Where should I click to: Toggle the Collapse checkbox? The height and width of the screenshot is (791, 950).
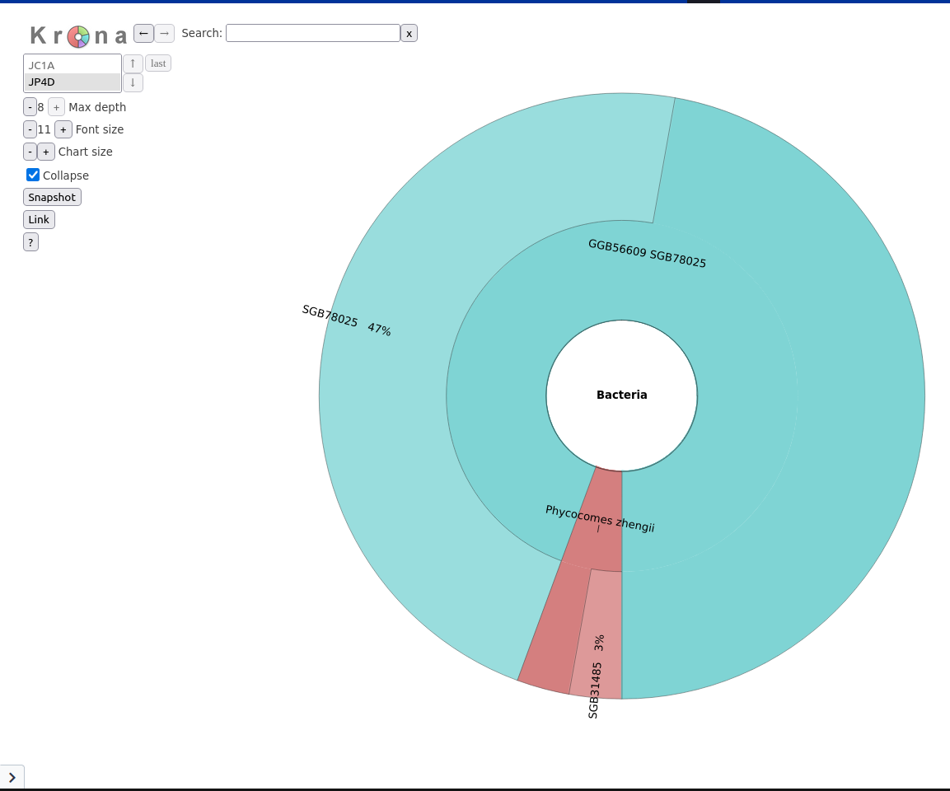(x=33, y=175)
